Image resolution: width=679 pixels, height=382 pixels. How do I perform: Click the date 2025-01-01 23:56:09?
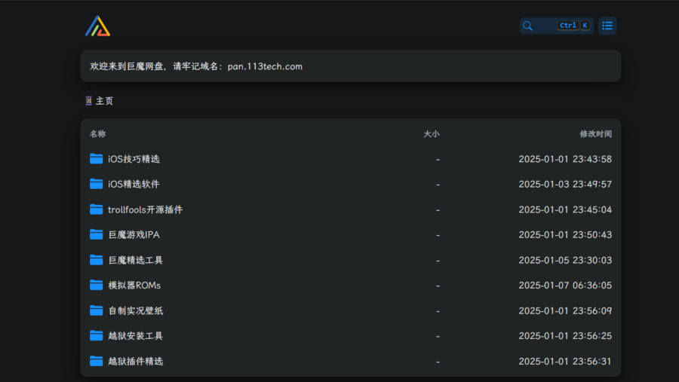(x=565, y=311)
